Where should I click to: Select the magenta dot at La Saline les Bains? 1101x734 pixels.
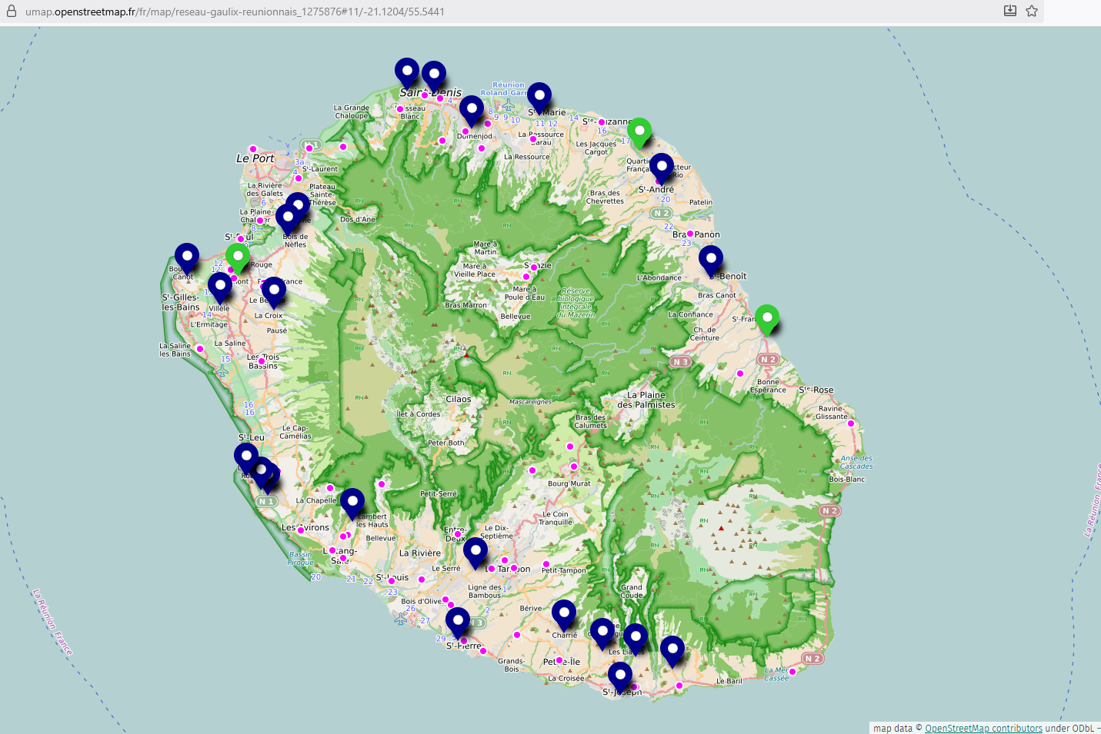point(200,348)
